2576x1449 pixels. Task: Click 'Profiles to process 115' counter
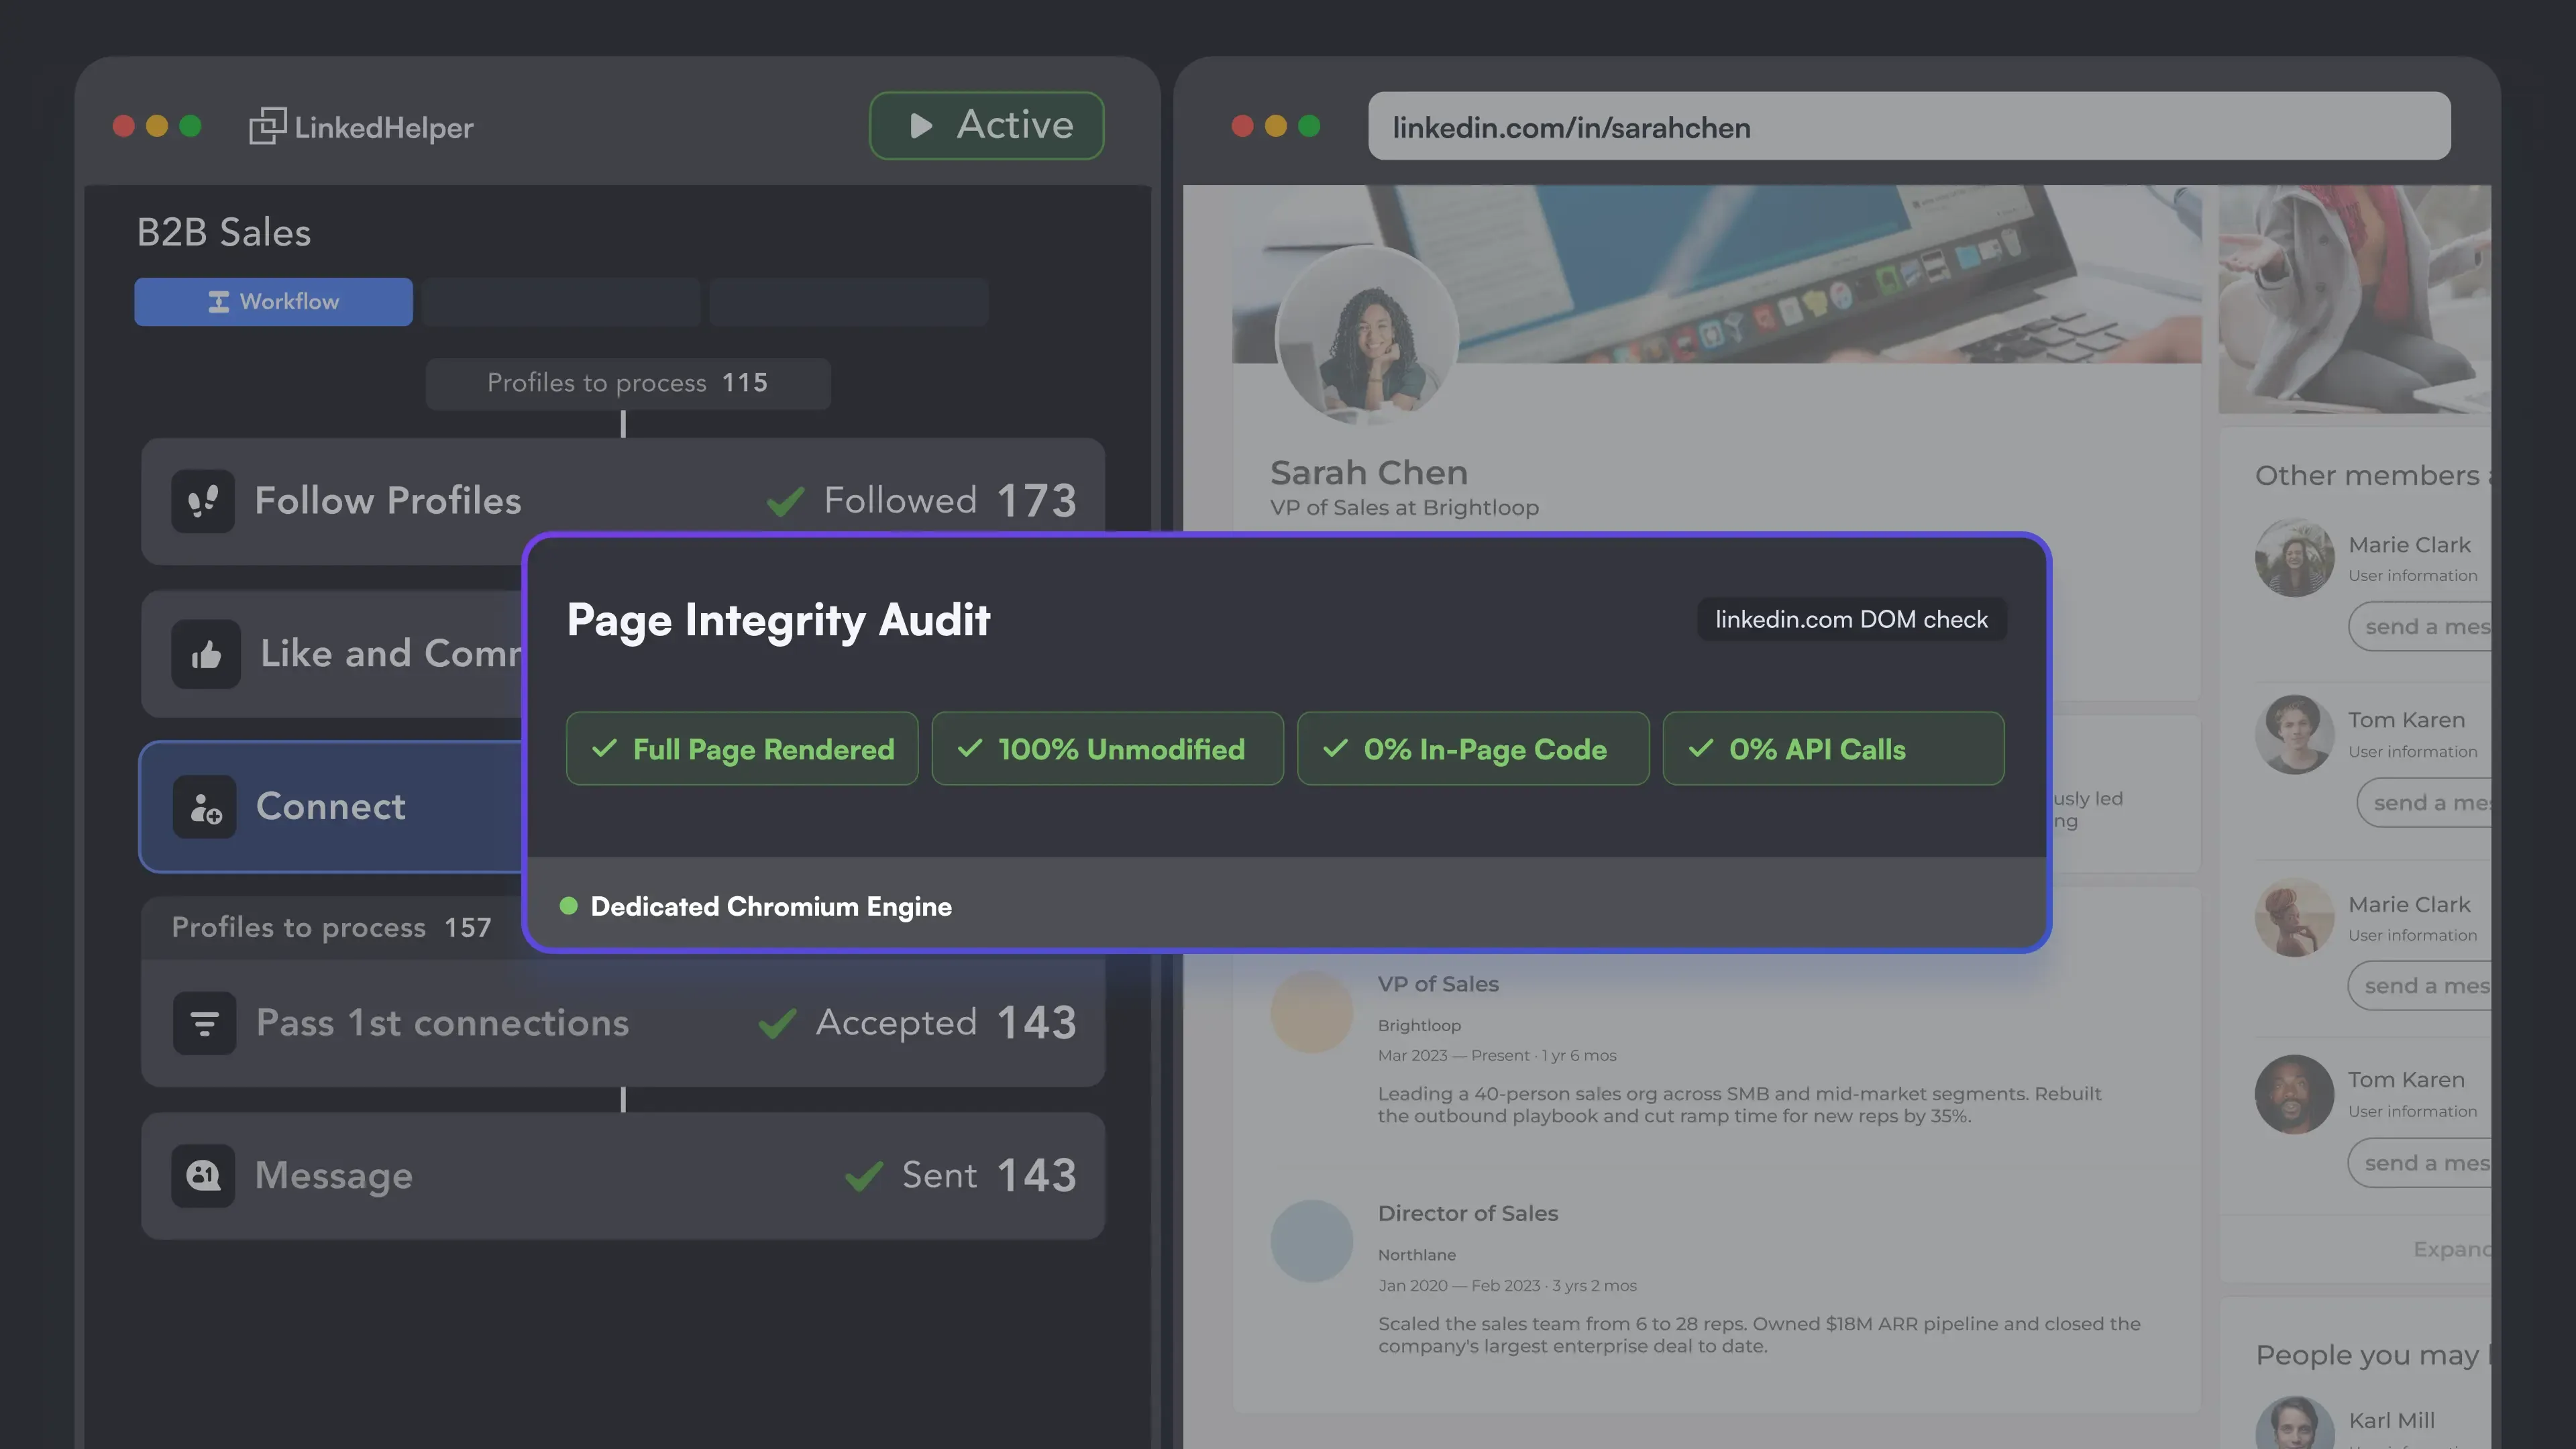click(x=628, y=383)
